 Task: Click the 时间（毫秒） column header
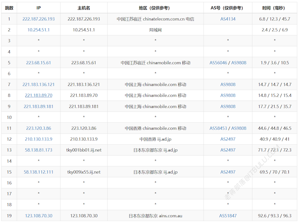tap(275, 8)
